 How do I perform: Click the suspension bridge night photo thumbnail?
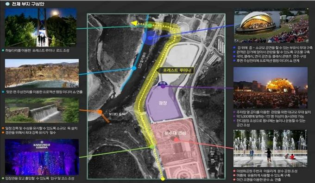coord(41,27)
